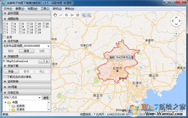188x118 pixels.
Task: Click the 保存 button
Action: [27, 51]
